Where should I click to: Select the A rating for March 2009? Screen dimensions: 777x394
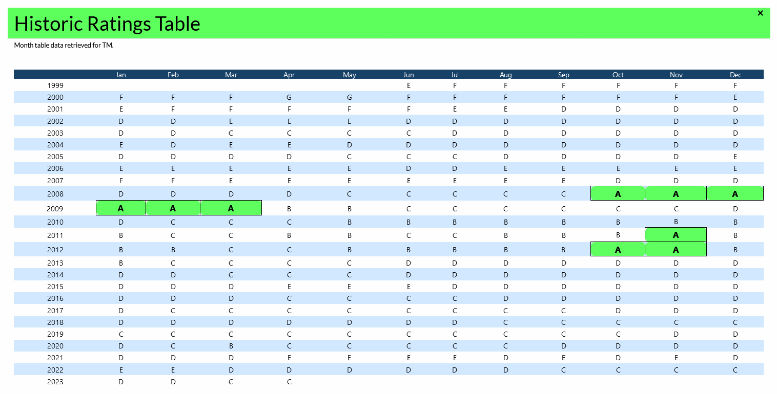click(x=231, y=208)
